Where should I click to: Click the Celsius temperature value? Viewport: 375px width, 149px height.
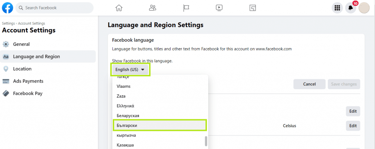click(x=289, y=126)
